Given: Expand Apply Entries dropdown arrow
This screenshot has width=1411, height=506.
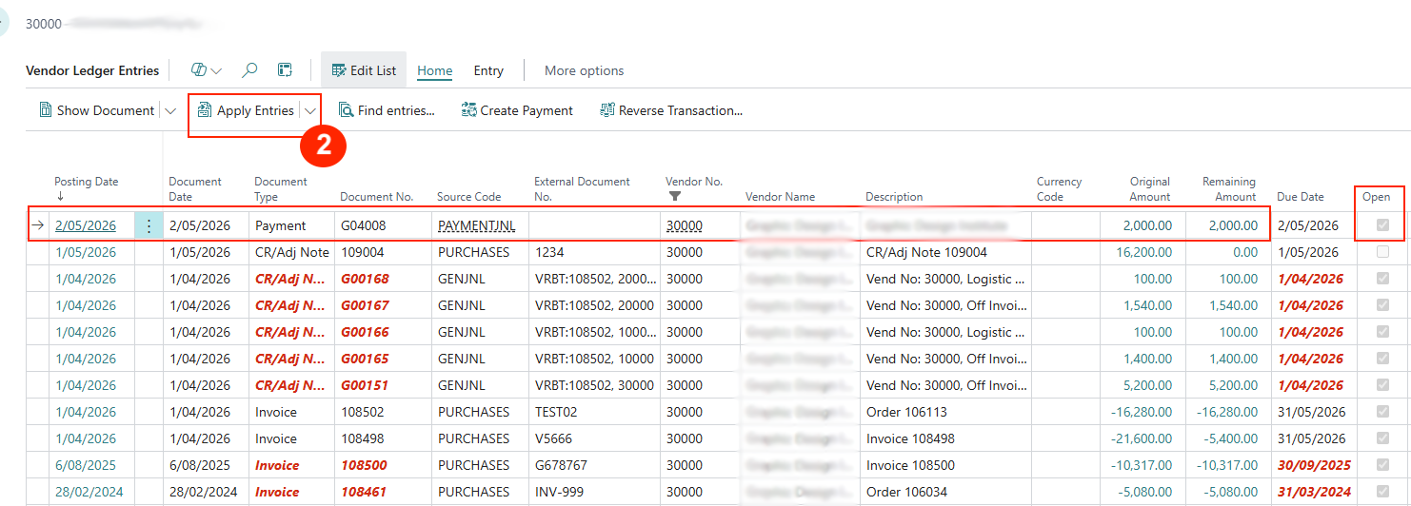Looking at the screenshot, I should click(x=310, y=110).
